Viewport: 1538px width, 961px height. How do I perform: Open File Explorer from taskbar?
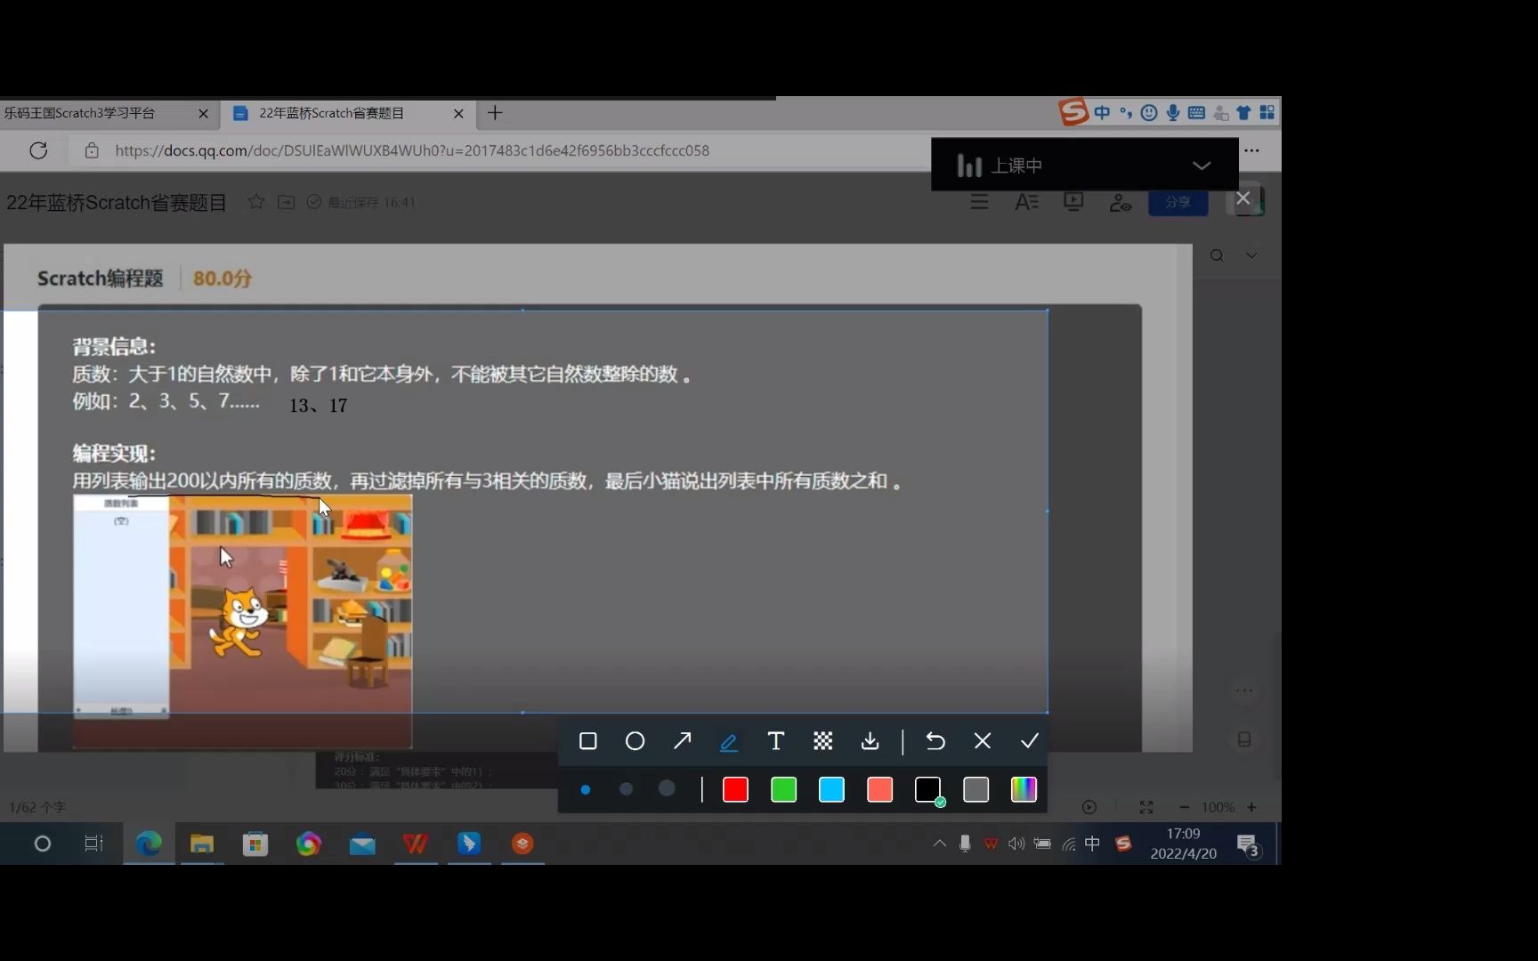(x=202, y=844)
